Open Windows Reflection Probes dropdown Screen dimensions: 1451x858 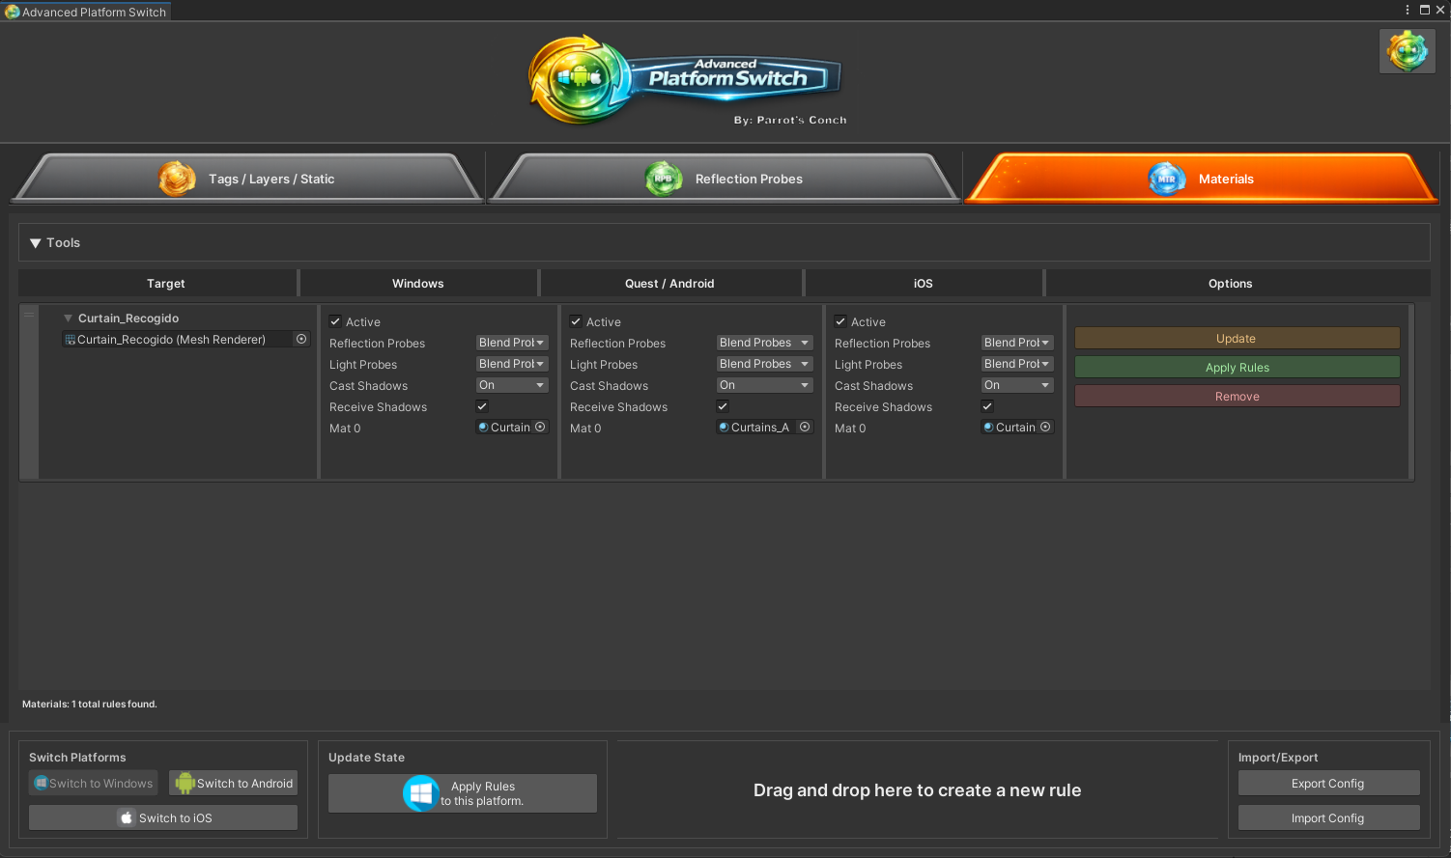(x=512, y=343)
